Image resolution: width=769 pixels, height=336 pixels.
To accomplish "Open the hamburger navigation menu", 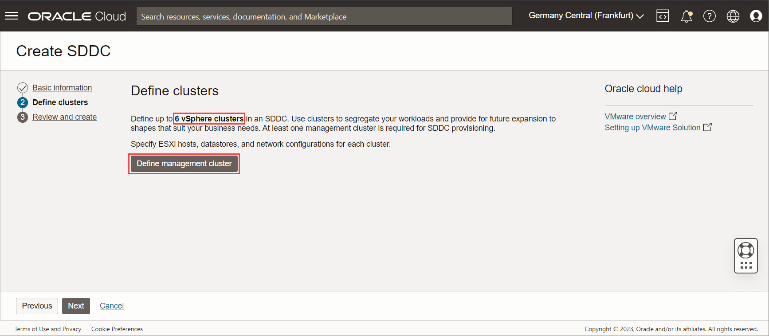I will click(x=12, y=16).
